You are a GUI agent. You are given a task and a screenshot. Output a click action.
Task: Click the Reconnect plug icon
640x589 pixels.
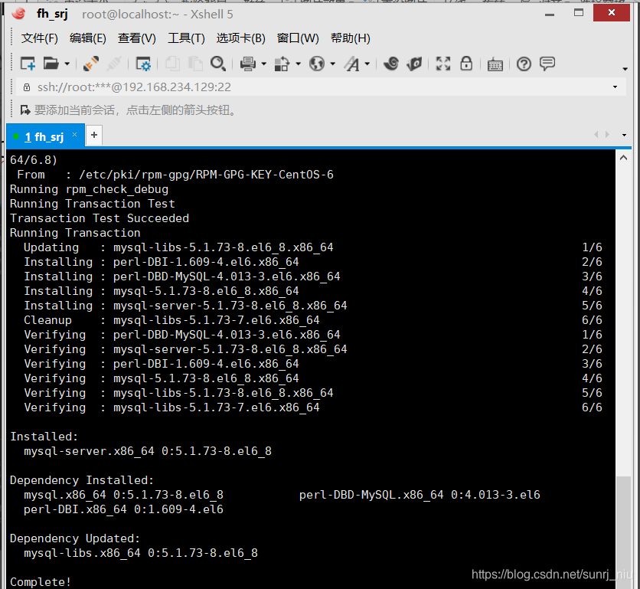(x=90, y=64)
